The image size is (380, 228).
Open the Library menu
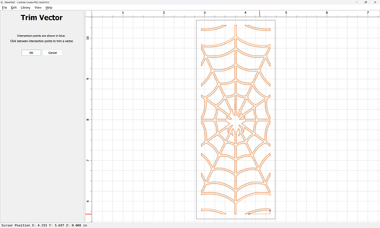pos(25,8)
